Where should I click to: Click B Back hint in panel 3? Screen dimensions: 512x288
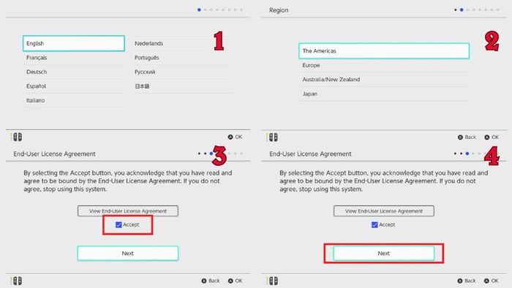(211, 281)
